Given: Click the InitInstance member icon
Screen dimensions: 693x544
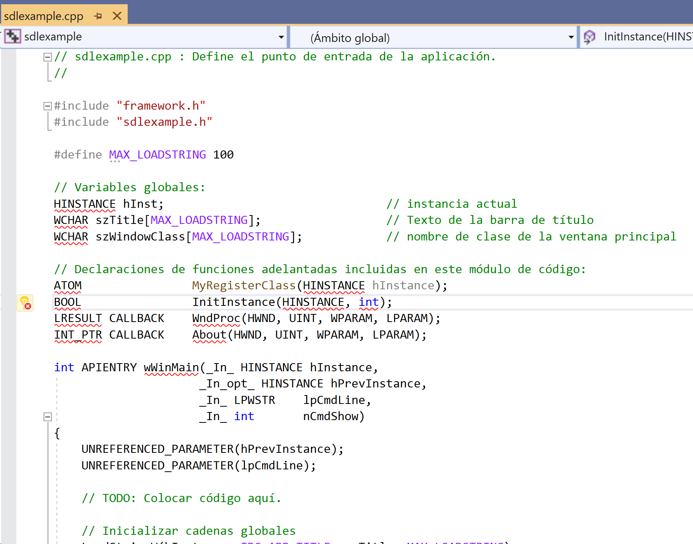Looking at the screenshot, I should pos(589,37).
